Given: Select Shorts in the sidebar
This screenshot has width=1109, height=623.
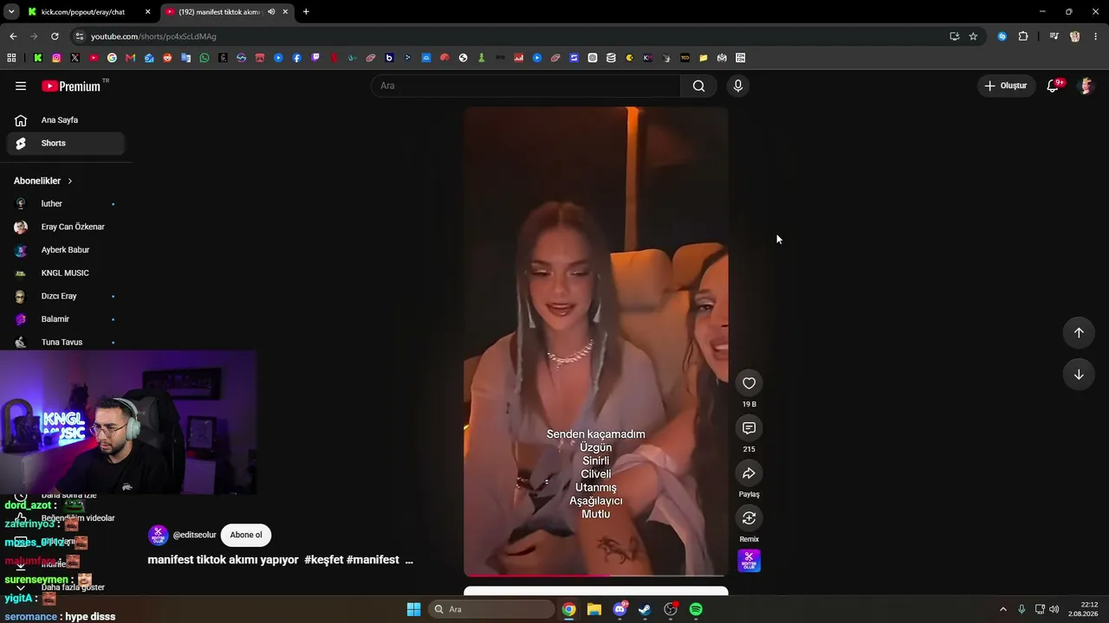Looking at the screenshot, I should point(66,144).
